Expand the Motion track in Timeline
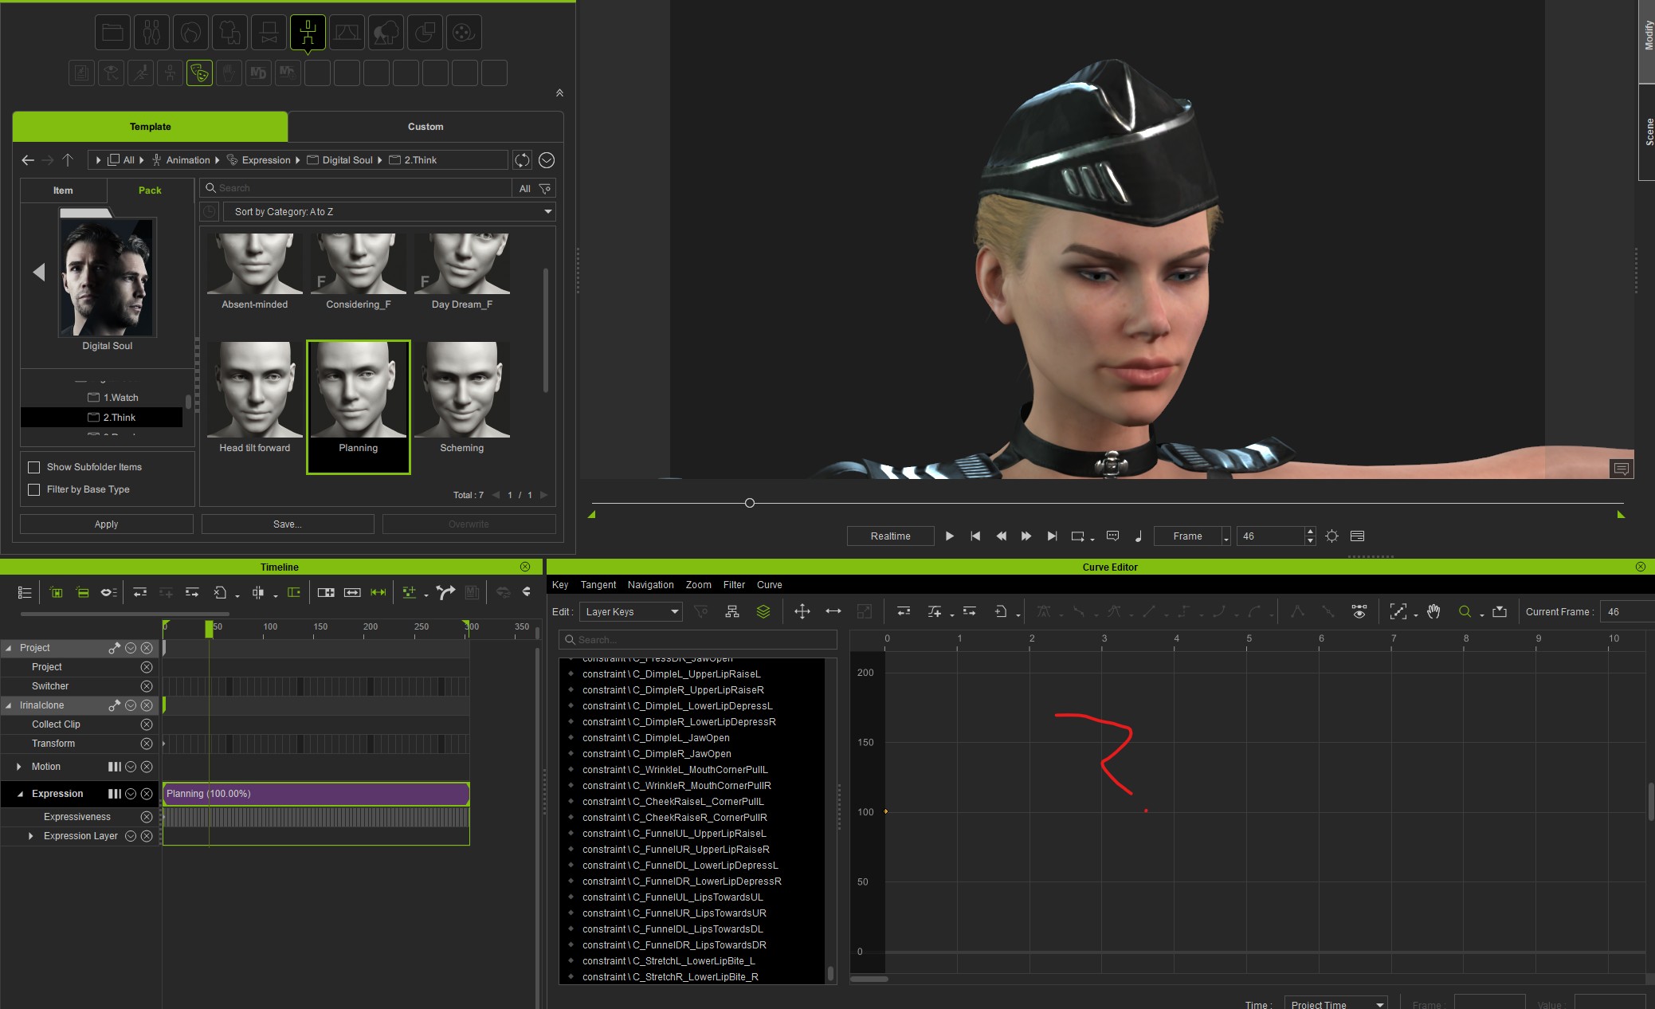The height and width of the screenshot is (1009, 1655). click(19, 767)
